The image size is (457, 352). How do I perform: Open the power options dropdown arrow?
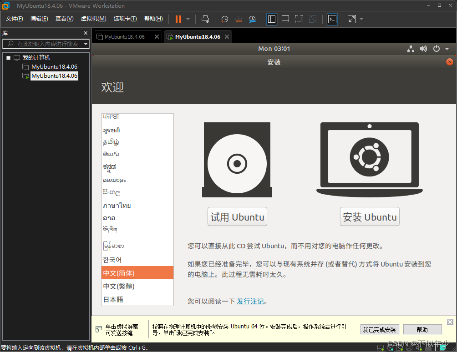[x=188, y=19]
